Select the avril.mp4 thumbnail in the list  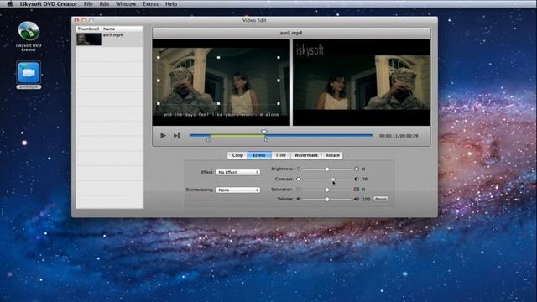[89, 39]
